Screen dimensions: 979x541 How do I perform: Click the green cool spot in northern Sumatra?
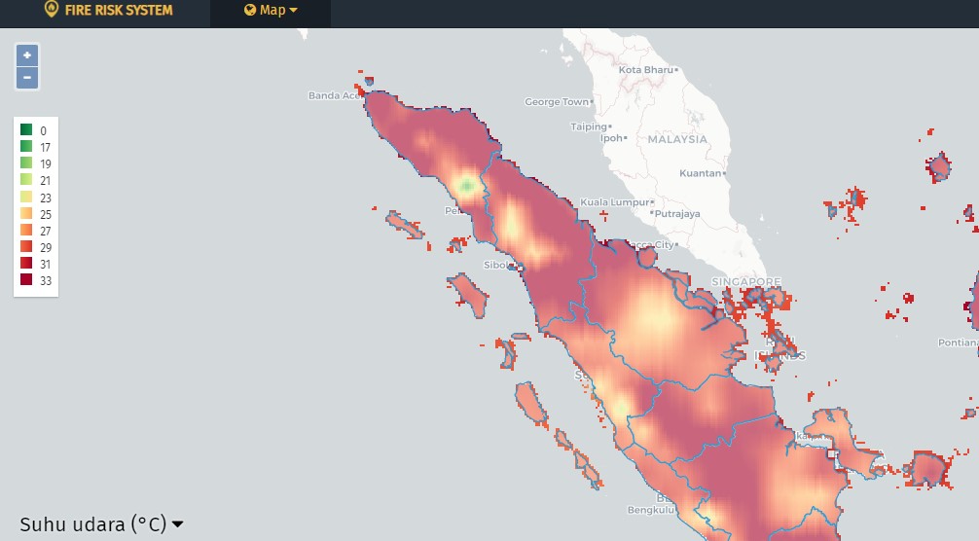click(x=467, y=185)
